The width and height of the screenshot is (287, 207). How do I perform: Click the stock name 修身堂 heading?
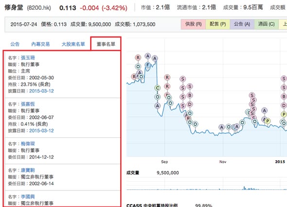pos(14,7)
